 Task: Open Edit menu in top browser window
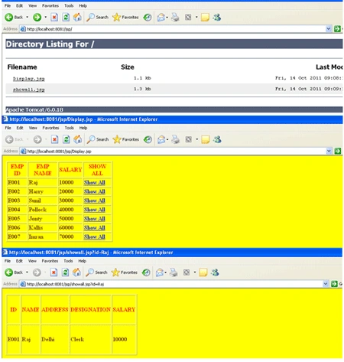coord(20,5)
